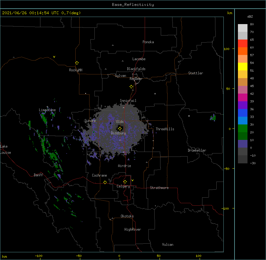Click the 50 tick on the bottom axis
266x260 pixels.
[x=159, y=256]
